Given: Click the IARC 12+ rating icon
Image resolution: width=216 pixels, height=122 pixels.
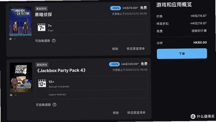Looking at the screenshot, I should tap(42, 83).
